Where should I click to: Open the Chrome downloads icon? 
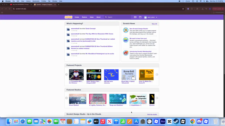202,9
